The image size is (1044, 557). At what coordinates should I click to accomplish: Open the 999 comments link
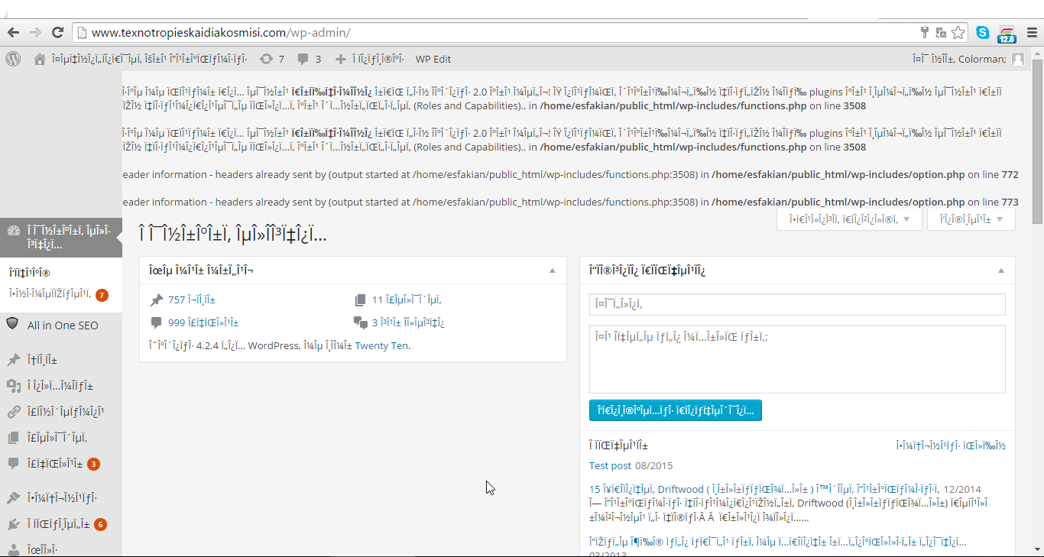point(203,322)
